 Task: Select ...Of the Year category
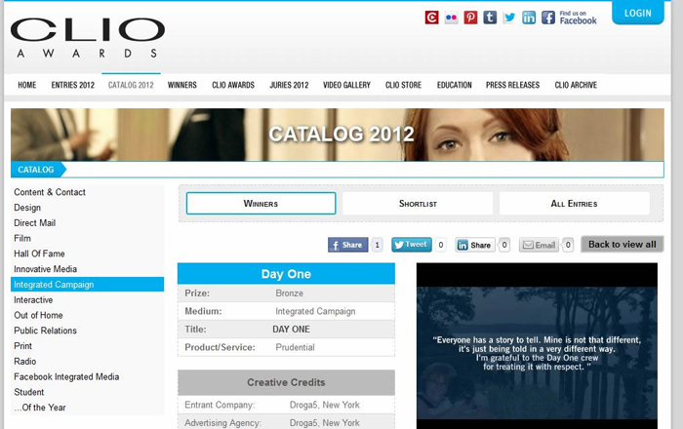coord(40,408)
